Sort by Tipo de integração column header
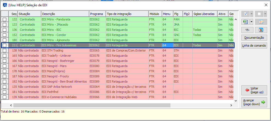This screenshot has width=271, height=121. tap(127, 14)
